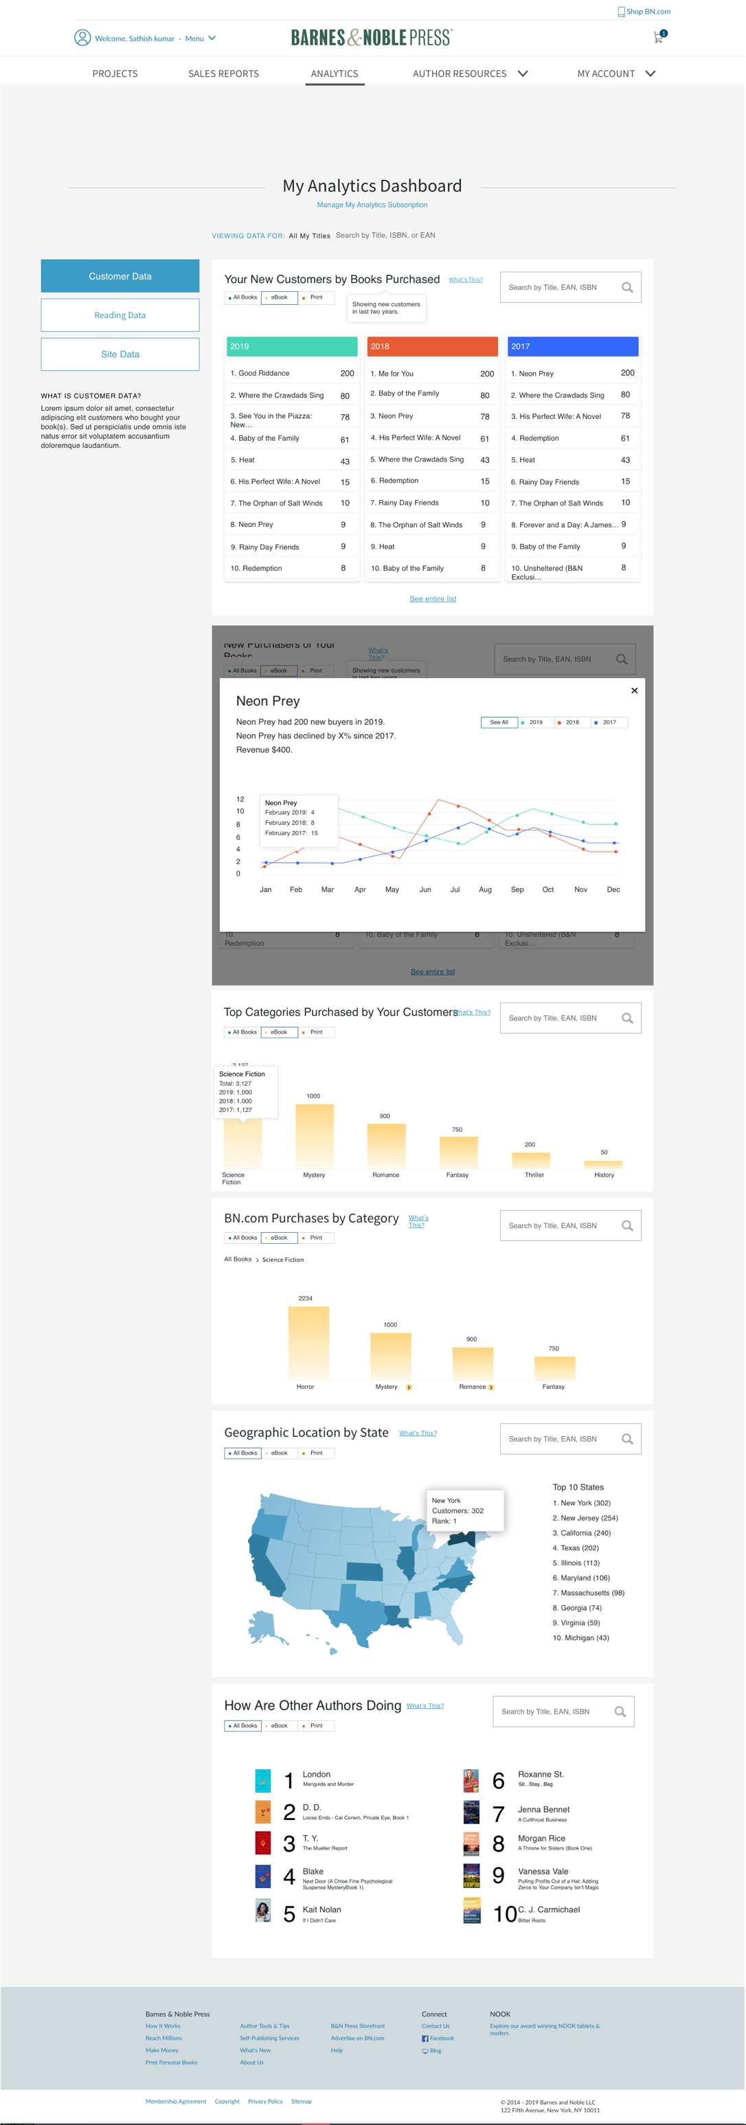Click the phone icon beside Shop BN.com
This screenshot has width=746, height=2125.
[x=620, y=12]
